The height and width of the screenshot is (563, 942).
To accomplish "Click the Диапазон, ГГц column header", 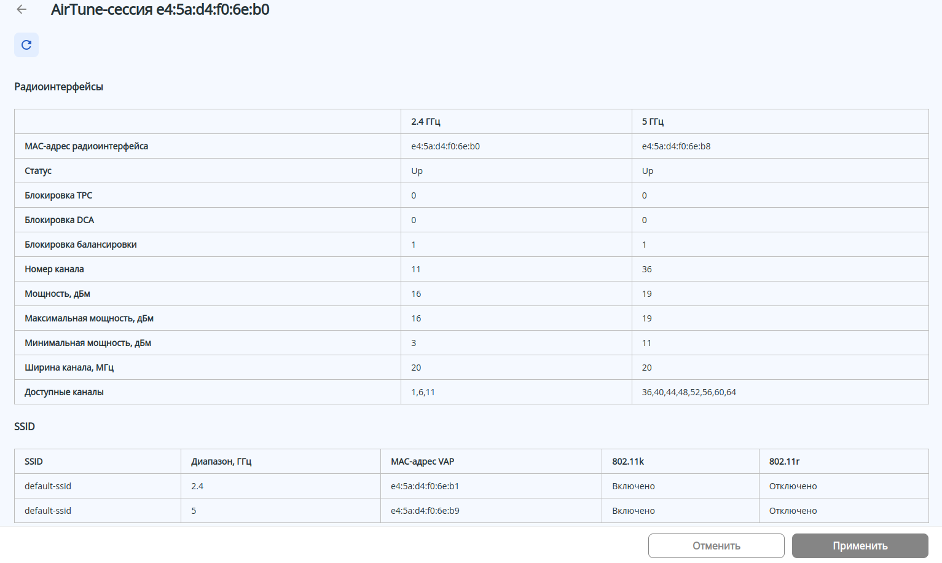I will click(221, 462).
